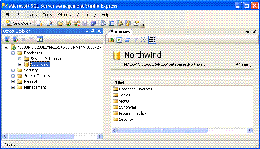Viewport: 260px width, 149px height.
Task: Select Programmability in the Summary list
Action: click(x=132, y=113)
